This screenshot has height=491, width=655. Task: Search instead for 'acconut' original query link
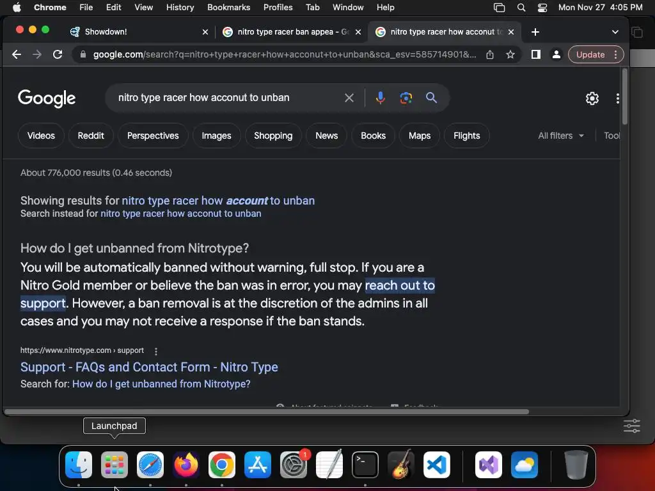tap(181, 214)
